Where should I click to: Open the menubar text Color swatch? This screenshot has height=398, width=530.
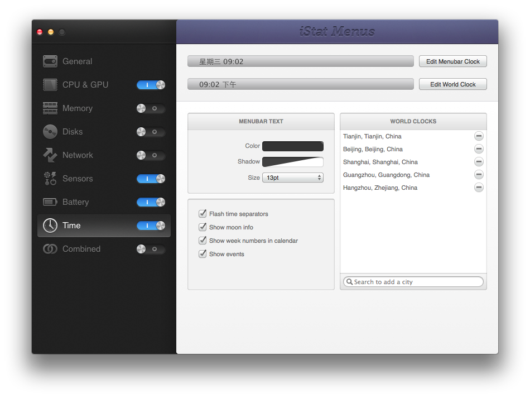click(x=293, y=146)
